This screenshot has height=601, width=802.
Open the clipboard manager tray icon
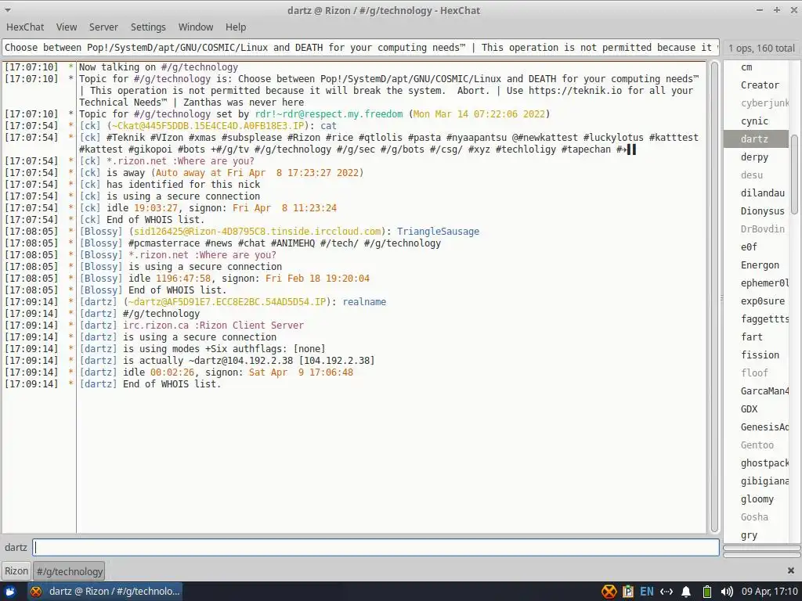coord(627,592)
